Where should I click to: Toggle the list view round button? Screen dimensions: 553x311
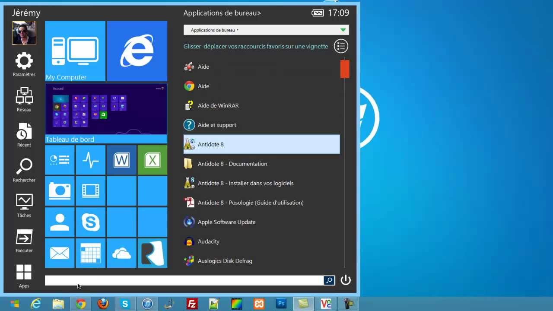pos(341,46)
